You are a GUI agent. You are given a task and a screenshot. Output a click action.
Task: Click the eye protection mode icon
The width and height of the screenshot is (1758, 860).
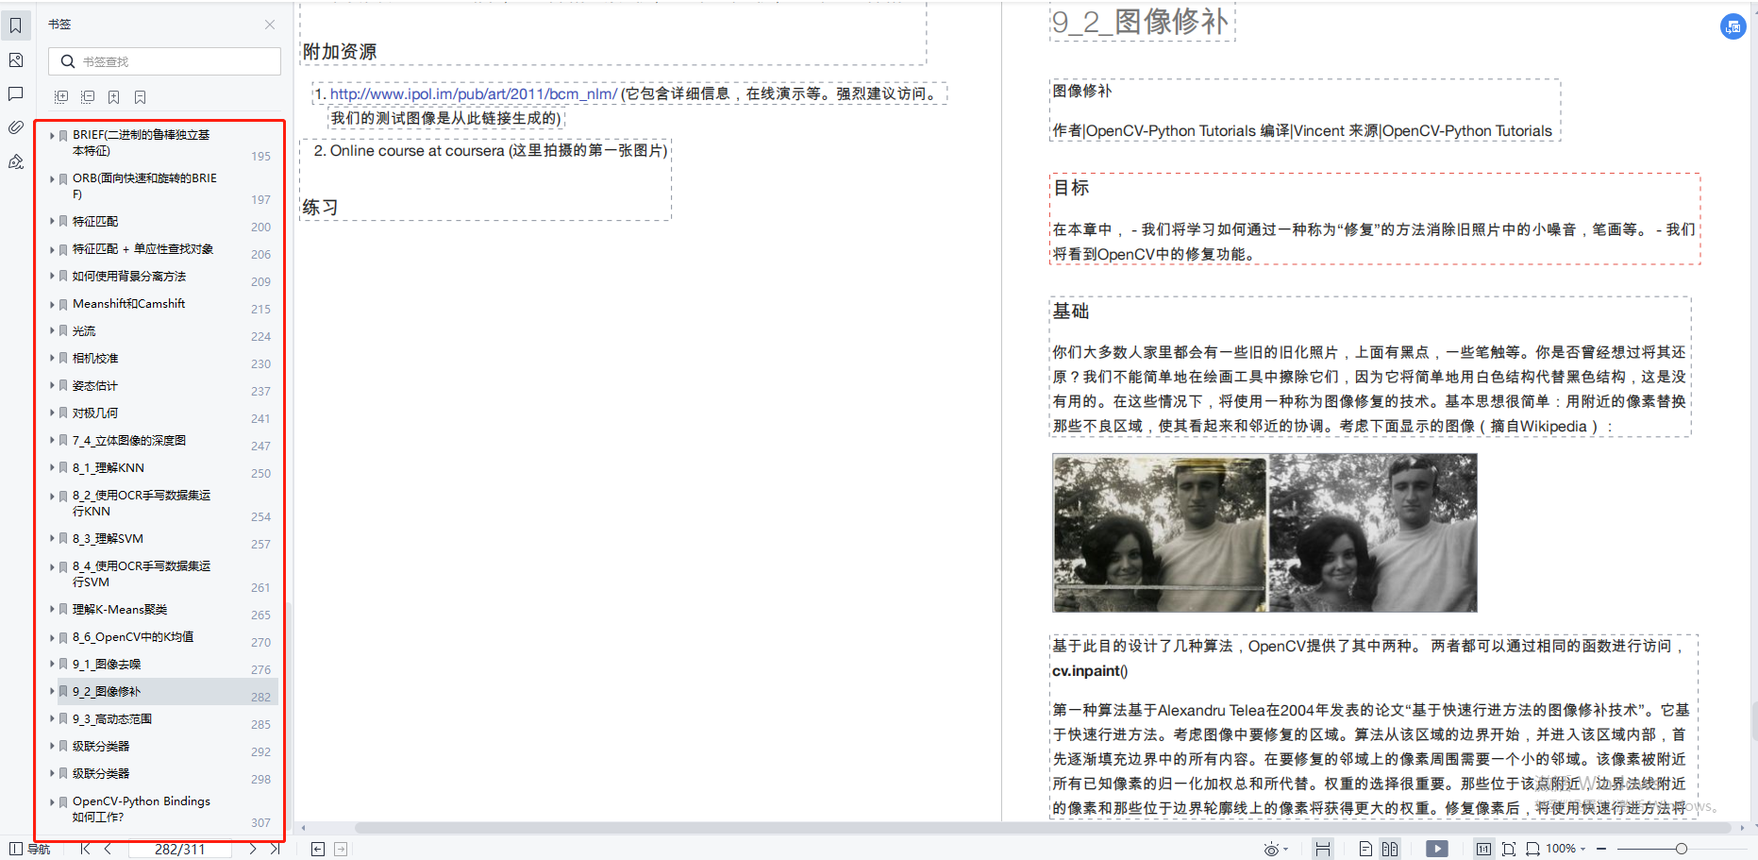pyautogui.click(x=1271, y=849)
